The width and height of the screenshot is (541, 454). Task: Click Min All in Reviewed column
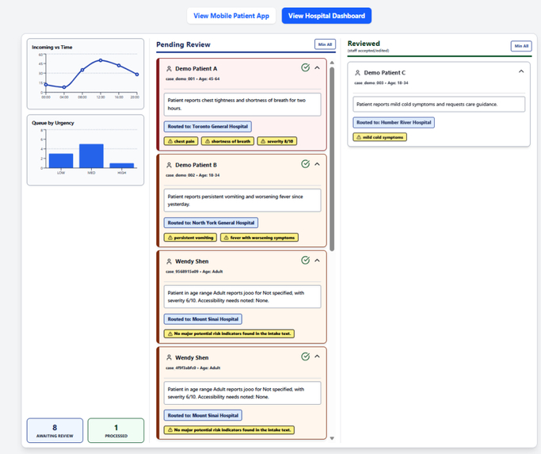[x=521, y=46]
